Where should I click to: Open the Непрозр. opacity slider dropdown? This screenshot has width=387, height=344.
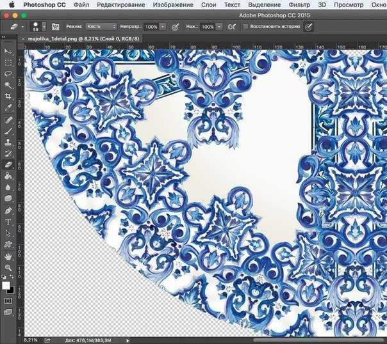pyautogui.click(x=163, y=27)
